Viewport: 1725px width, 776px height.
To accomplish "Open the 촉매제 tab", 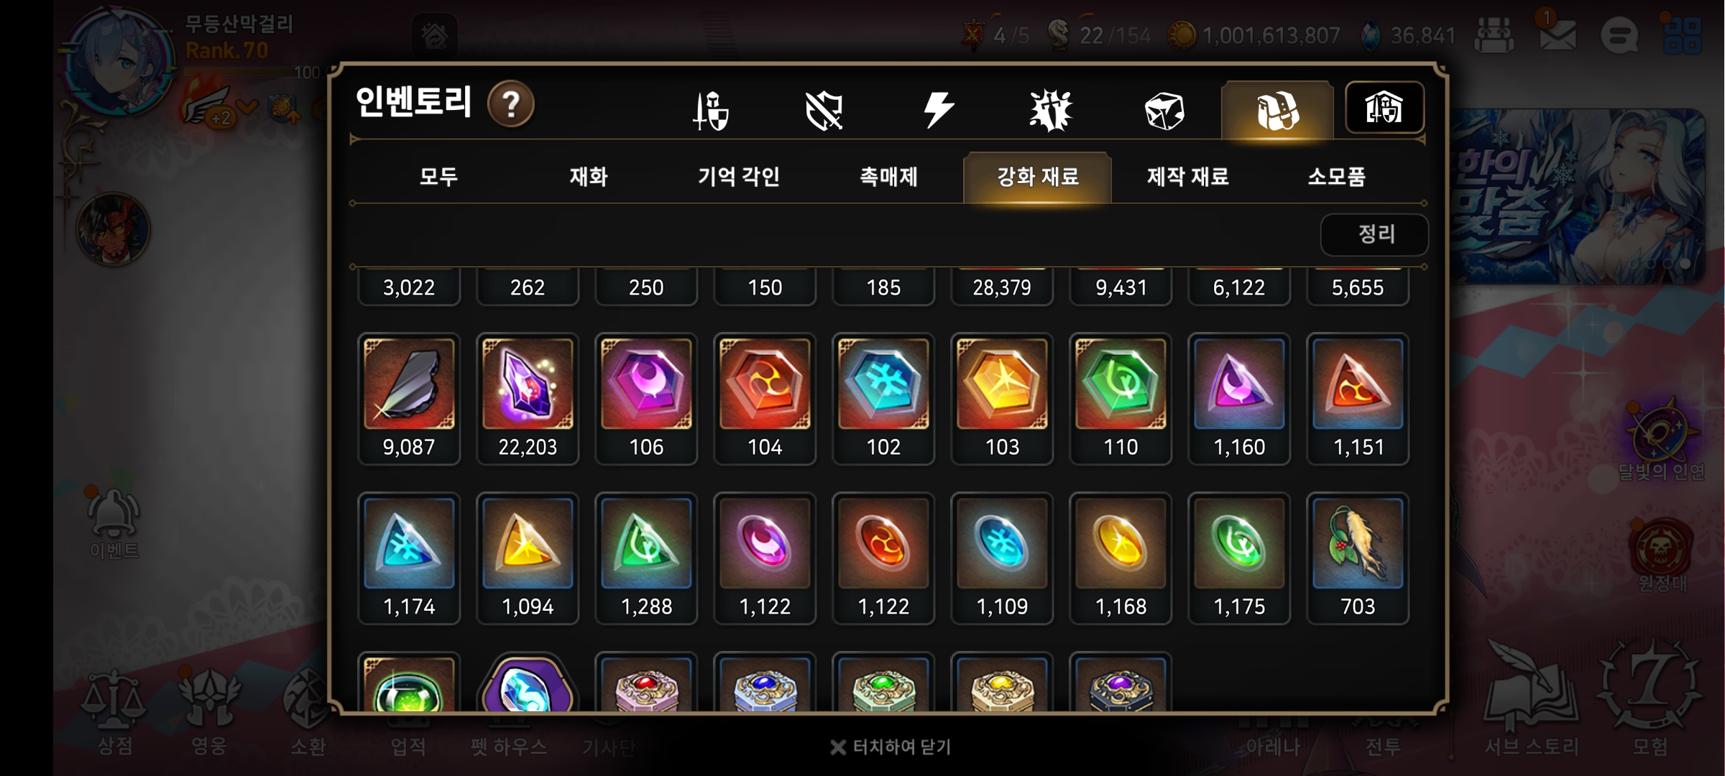I will tap(889, 176).
